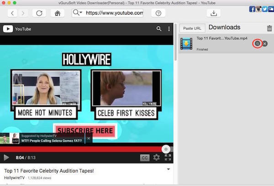Image resolution: width=274 pixels, height=186 pixels.
Task: Open suggested video about Selena Gomez
Action: click(x=42, y=139)
